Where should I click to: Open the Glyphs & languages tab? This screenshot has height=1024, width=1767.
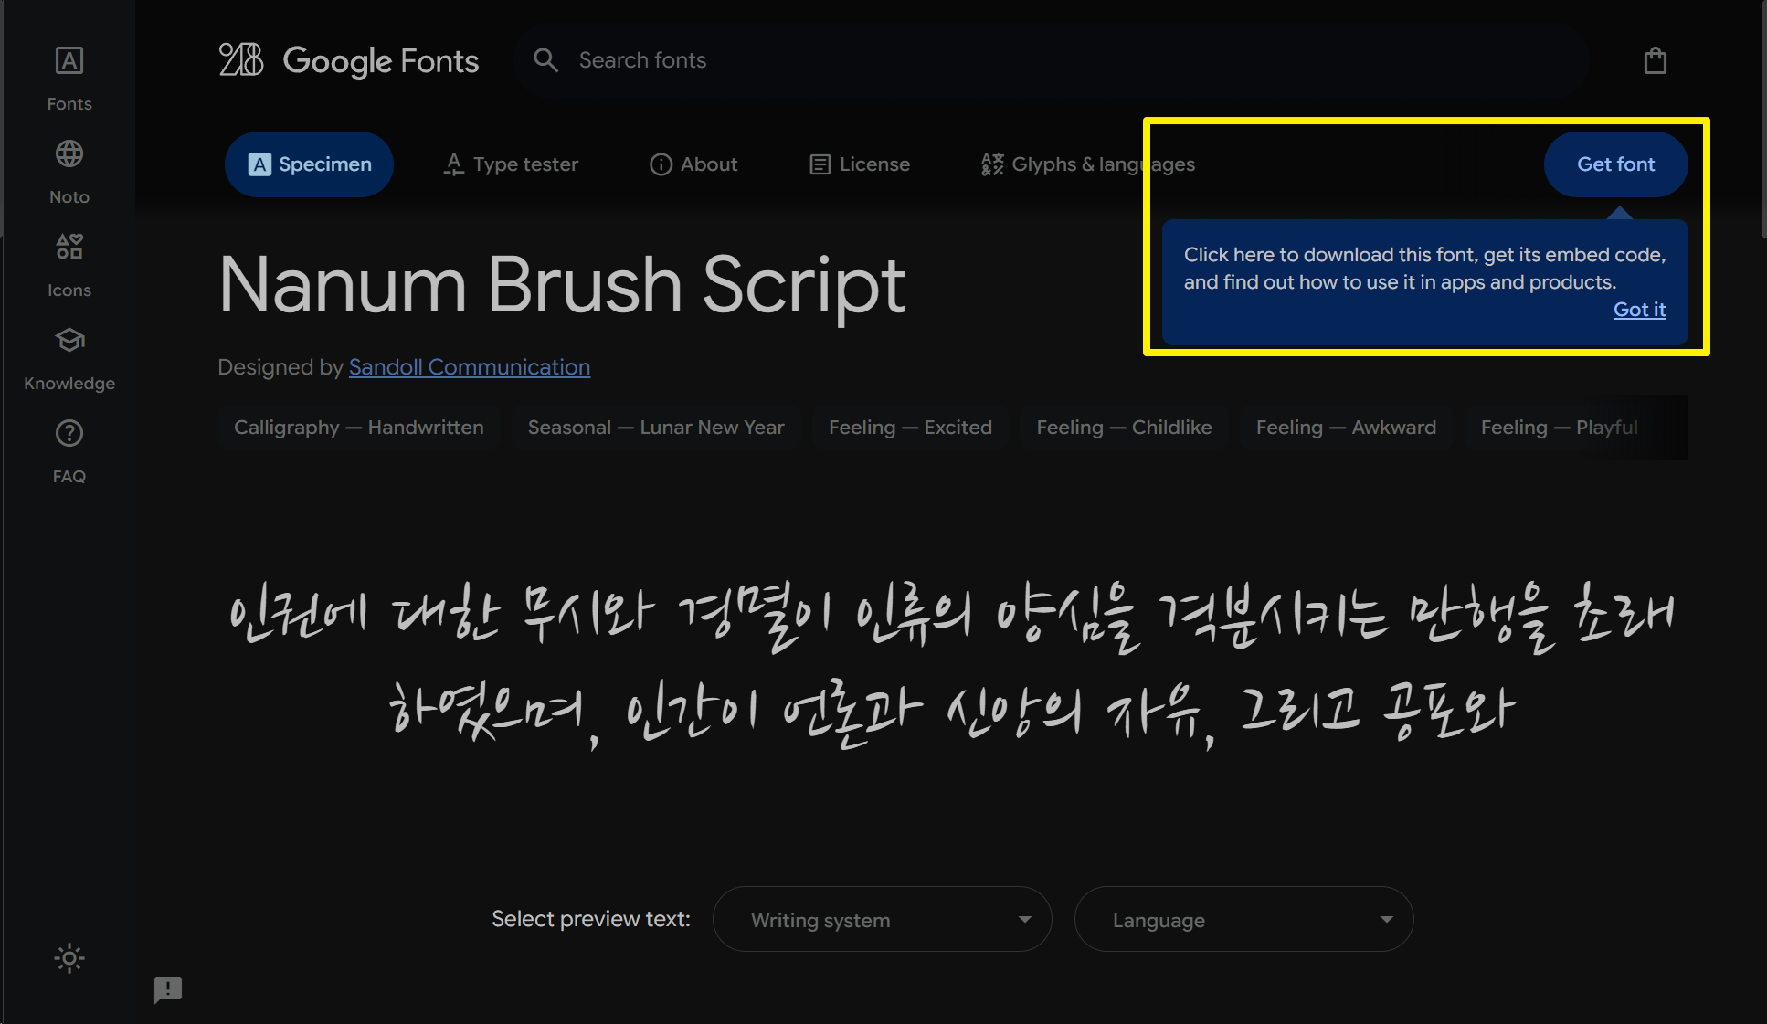(1087, 164)
